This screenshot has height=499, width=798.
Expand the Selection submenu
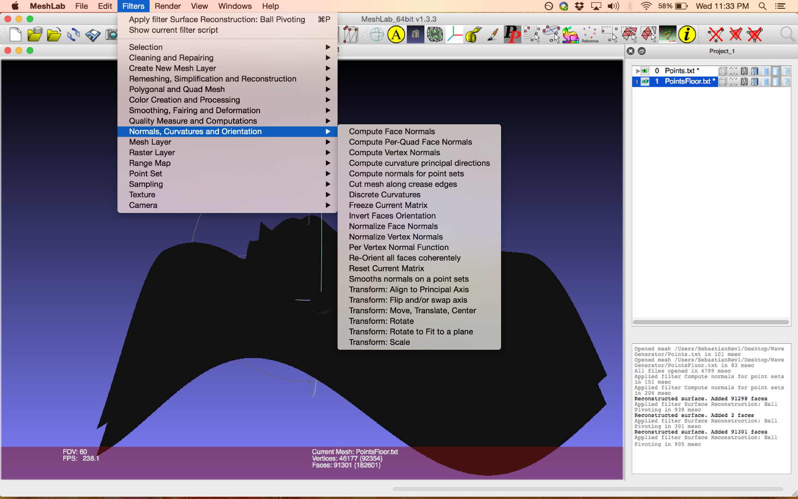pyautogui.click(x=227, y=47)
